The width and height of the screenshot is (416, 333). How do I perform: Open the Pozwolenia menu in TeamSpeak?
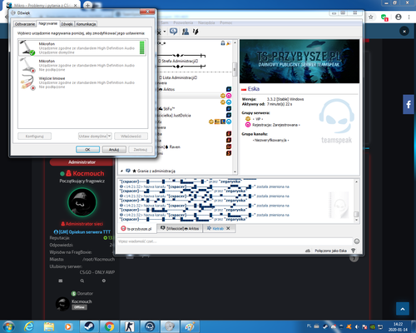tap(183, 22)
